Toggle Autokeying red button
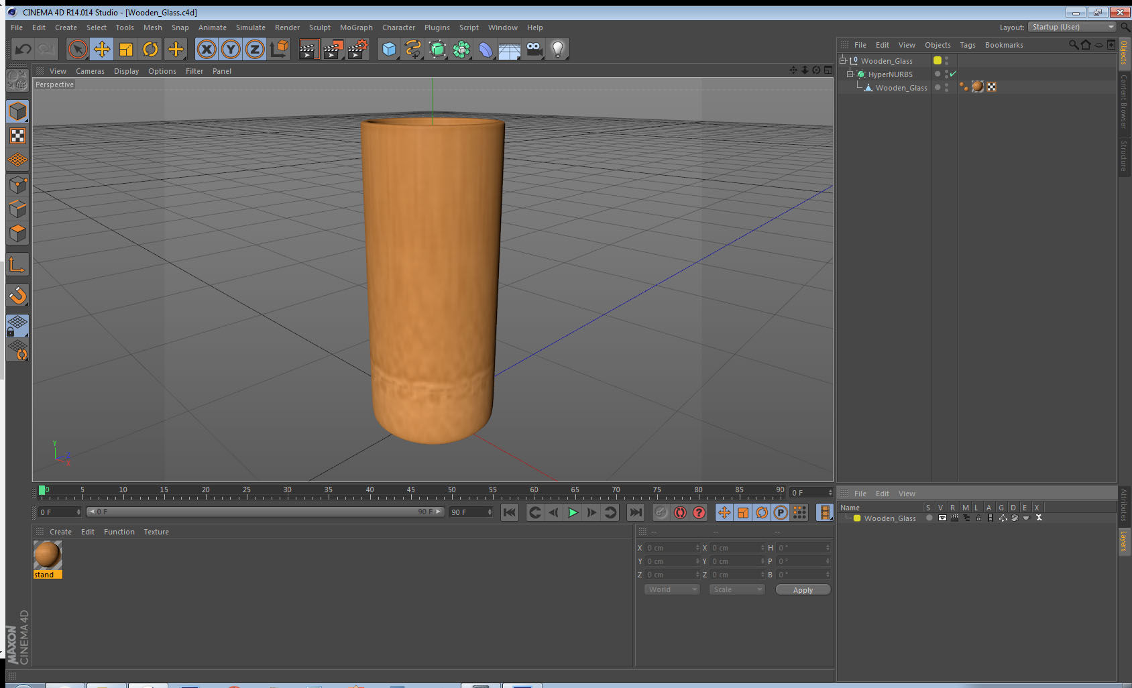The height and width of the screenshot is (688, 1132). (x=680, y=512)
